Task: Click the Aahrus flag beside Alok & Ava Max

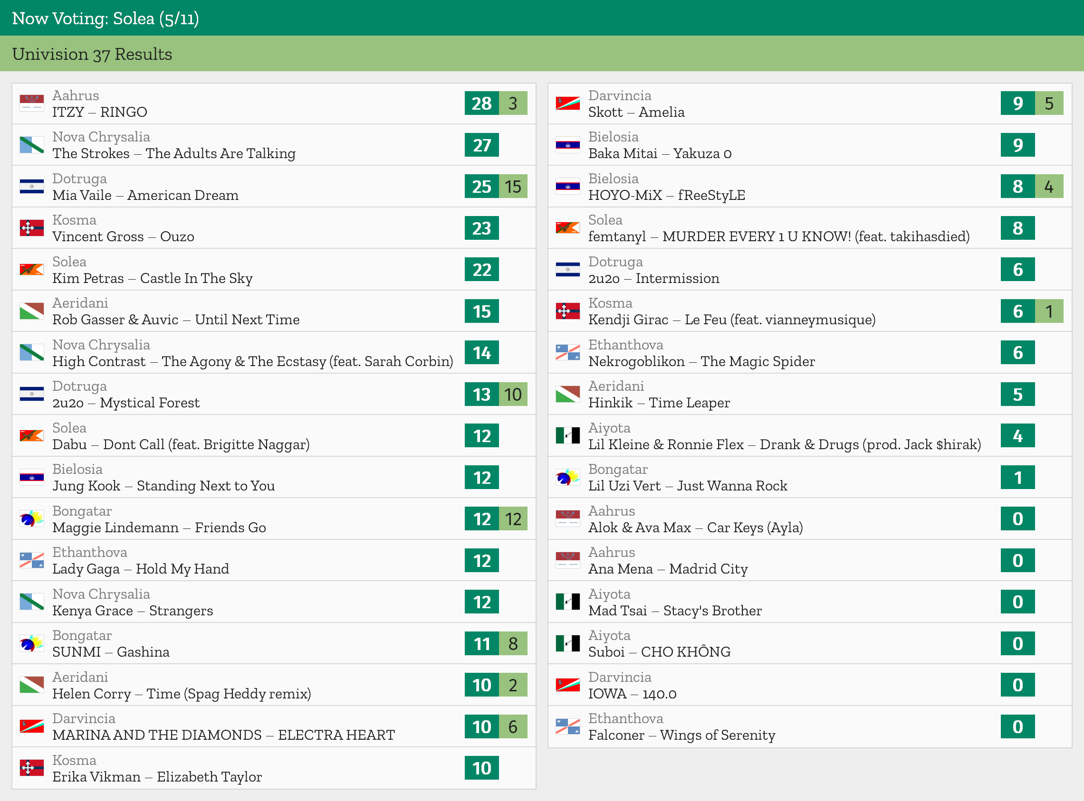Action: (x=568, y=519)
